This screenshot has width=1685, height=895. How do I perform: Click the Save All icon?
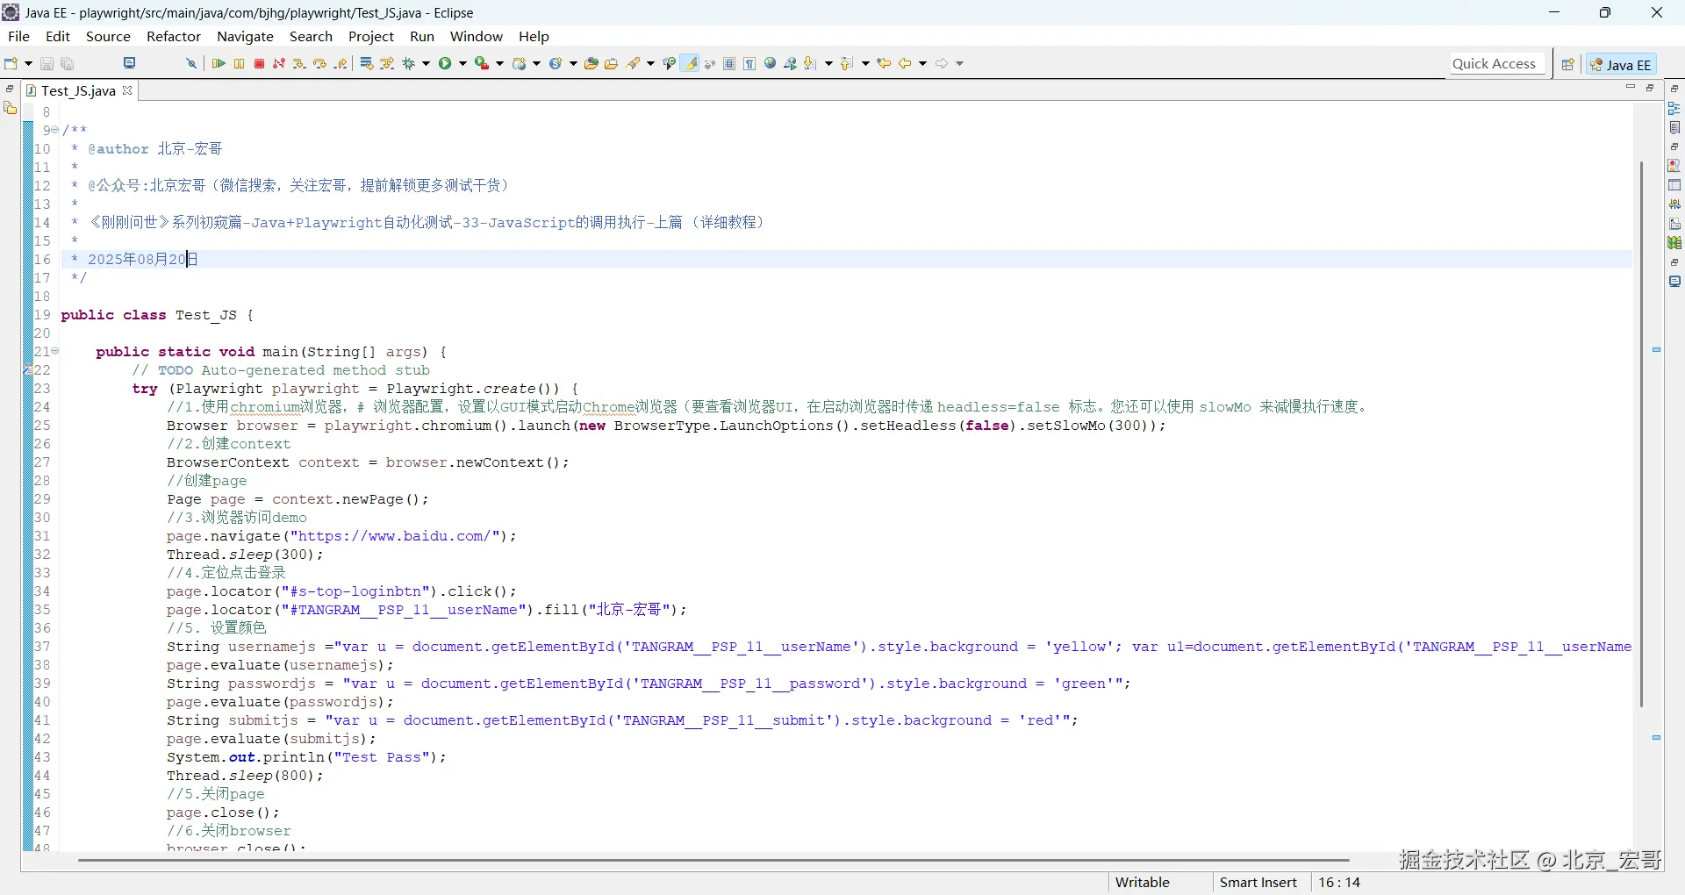[x=68, y=63]
